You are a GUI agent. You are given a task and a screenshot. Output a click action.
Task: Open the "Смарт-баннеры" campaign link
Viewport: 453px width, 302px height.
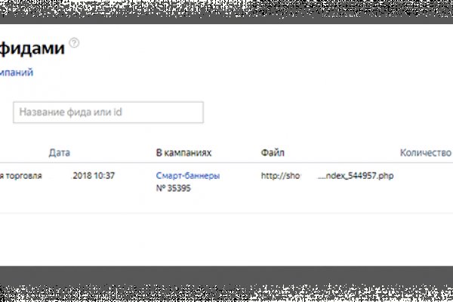point(188,176)
